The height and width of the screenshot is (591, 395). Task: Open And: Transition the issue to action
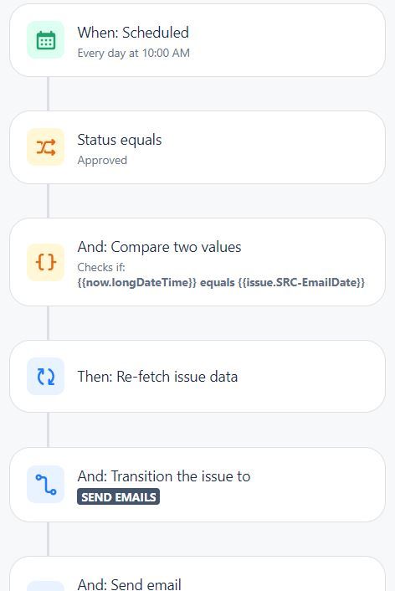pos(197,485)
